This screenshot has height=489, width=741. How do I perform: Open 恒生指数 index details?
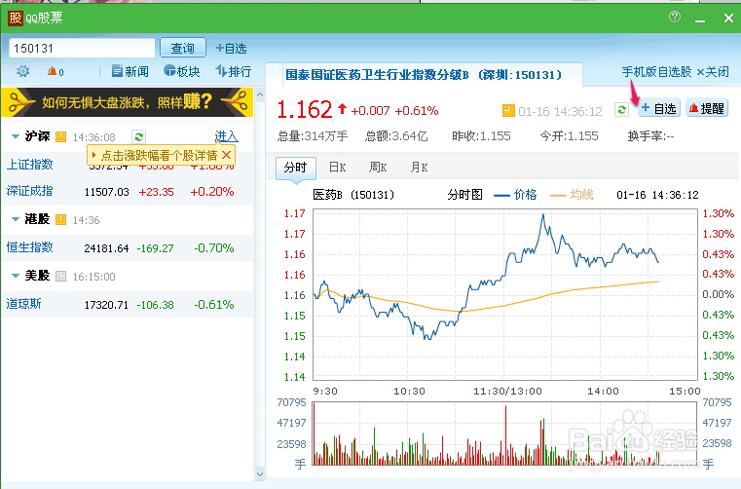[30, 247]
